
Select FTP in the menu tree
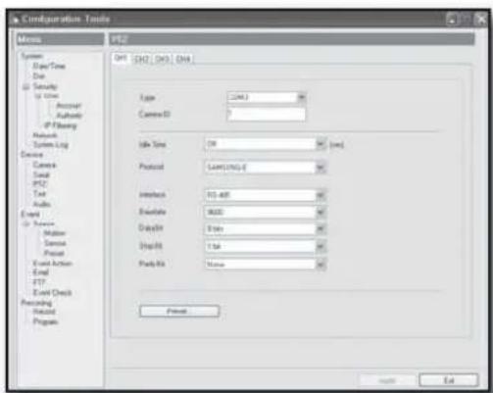point(39,282)
